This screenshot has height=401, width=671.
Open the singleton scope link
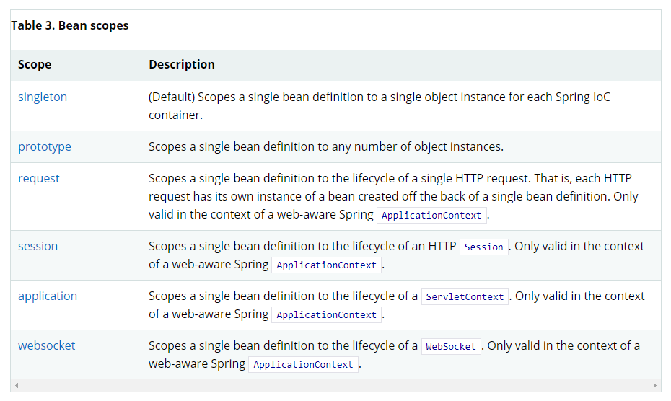point(43,97)
